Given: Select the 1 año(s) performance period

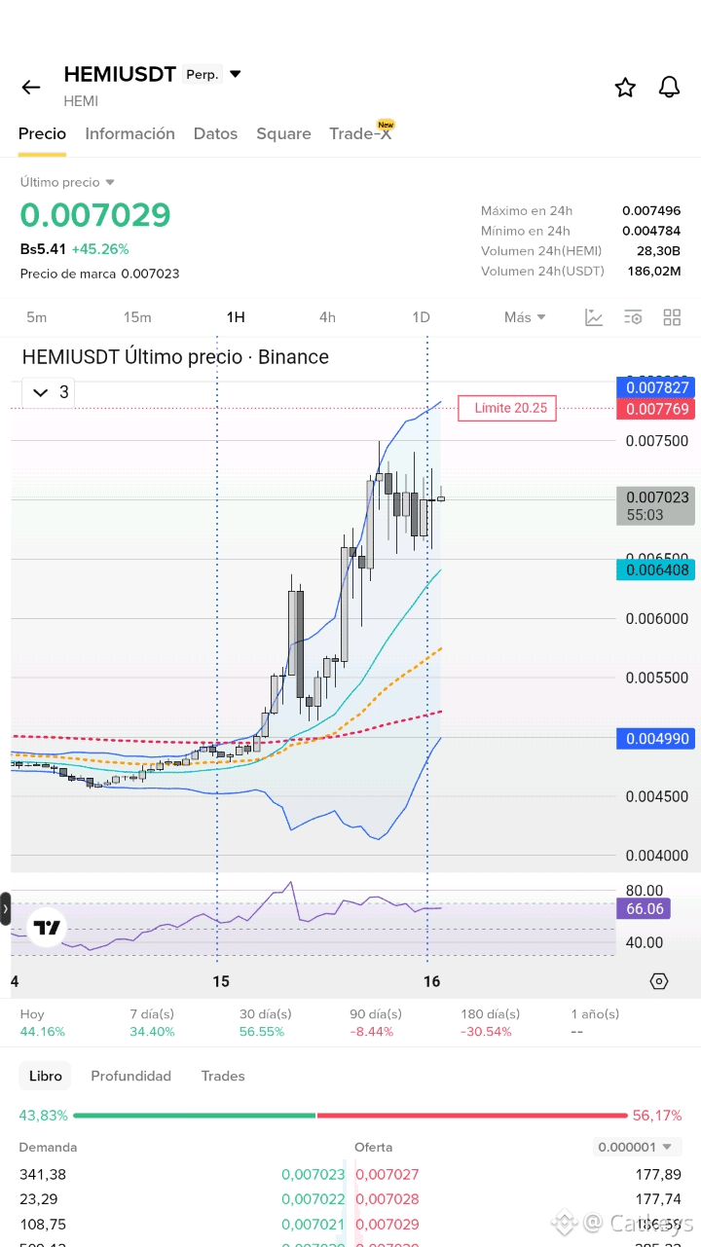Looking at the screenshot, I should (595, 1022).
